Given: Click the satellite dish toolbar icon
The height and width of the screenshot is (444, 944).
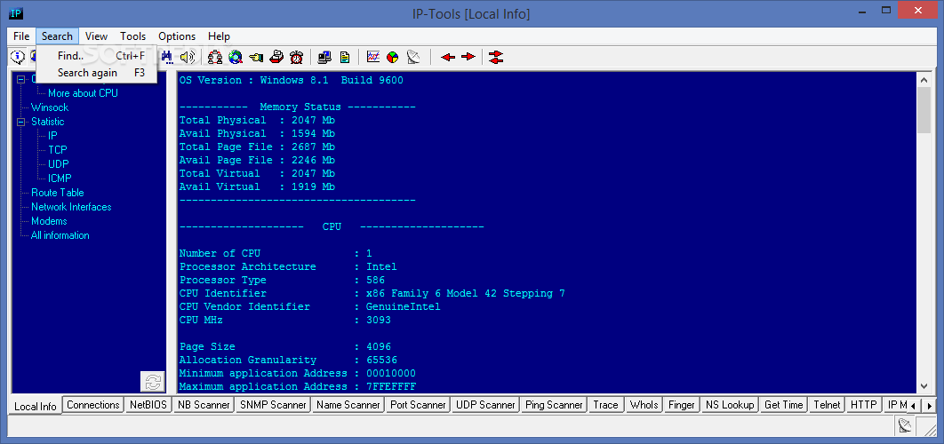Looking at the screenshot, I should [413, 57].
